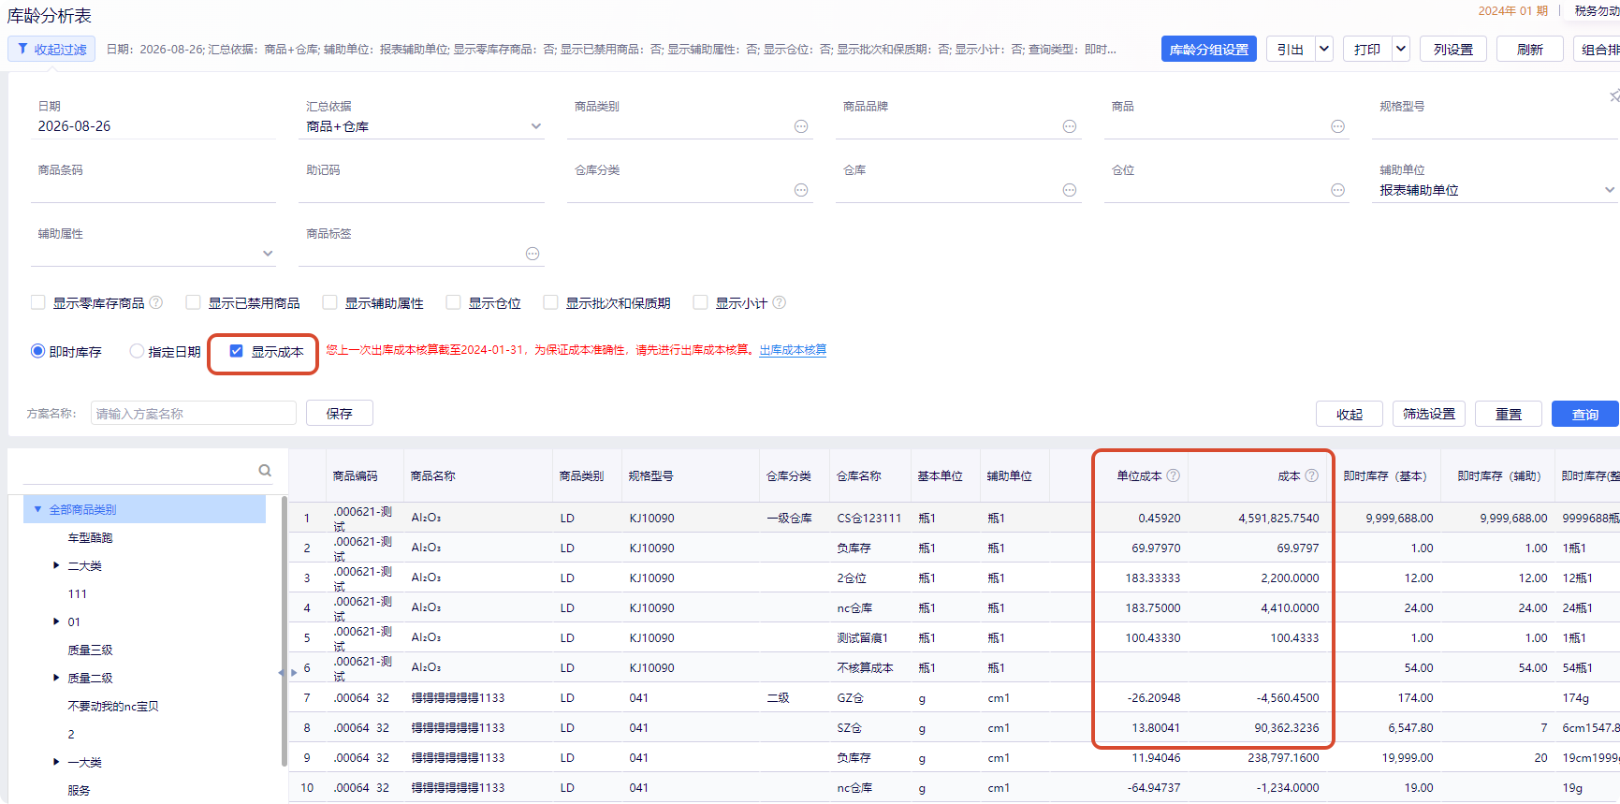Select 111 category in tree
This screenshot has width=1620, height=804.
click(x=78, y=593)
